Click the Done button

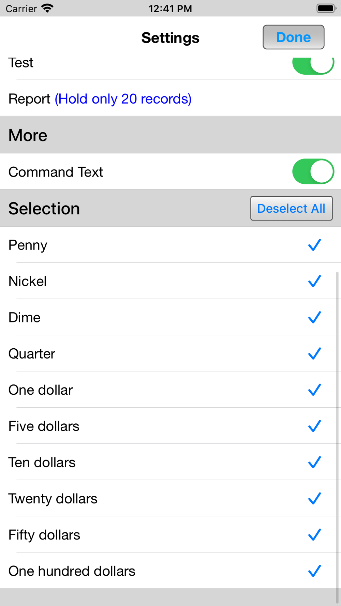293,37
